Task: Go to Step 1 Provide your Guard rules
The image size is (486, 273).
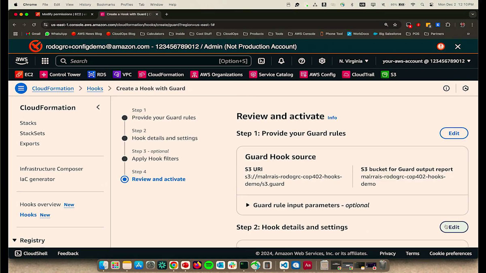Action: point(164,118)
